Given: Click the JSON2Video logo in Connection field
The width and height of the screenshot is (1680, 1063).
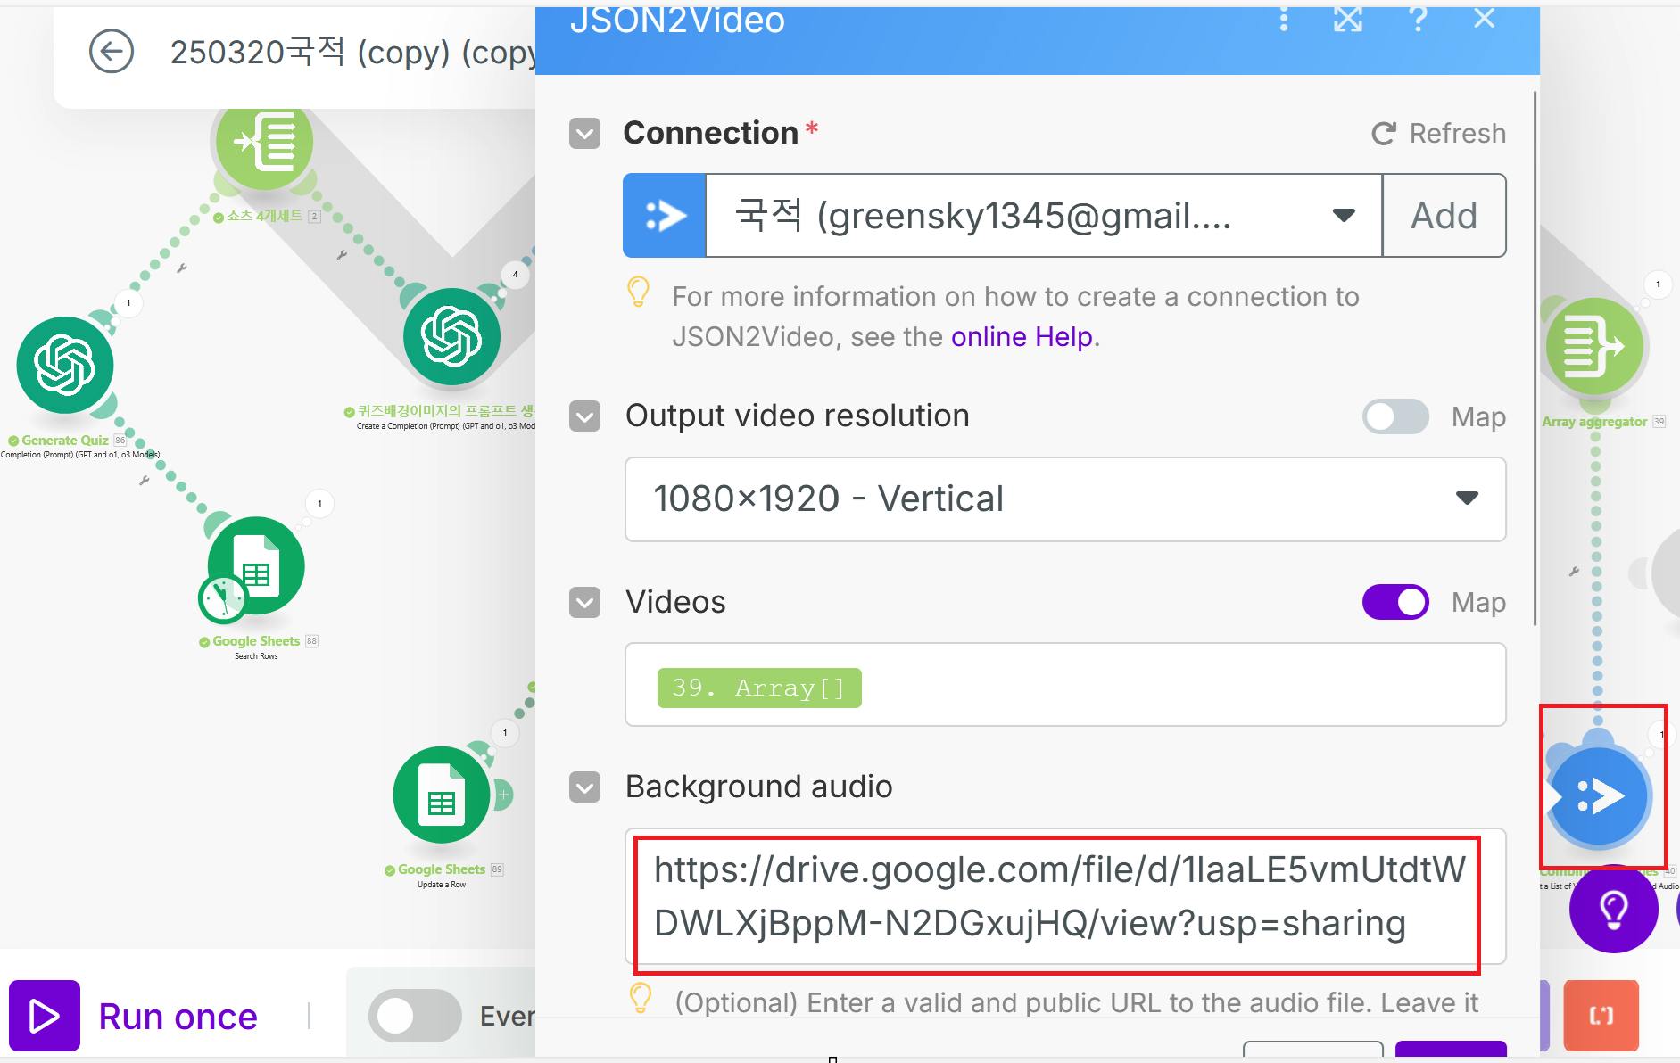Looking at the screenshot, I should click(x=665, y=216).
